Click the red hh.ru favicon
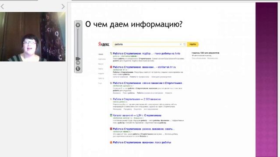 [111, 67]
